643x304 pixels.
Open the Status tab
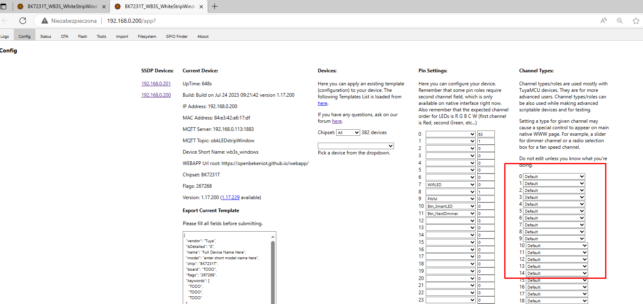tap(46, 37)
